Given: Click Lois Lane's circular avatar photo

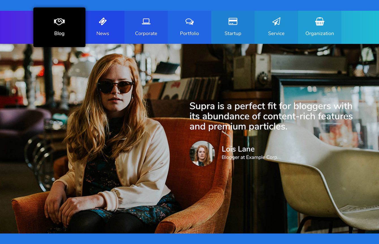Looking at the screenshot, I should pos(202,154).
